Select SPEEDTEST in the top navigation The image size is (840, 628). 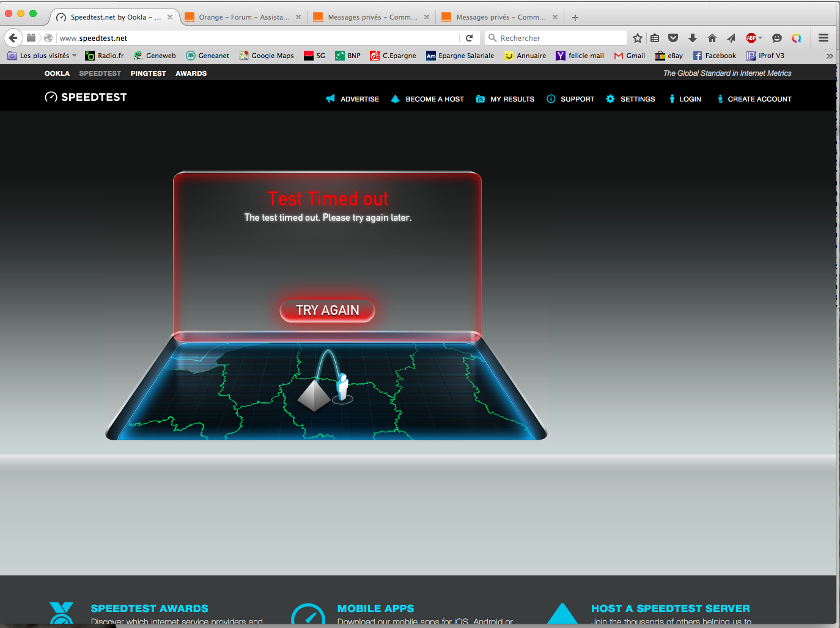100,73
